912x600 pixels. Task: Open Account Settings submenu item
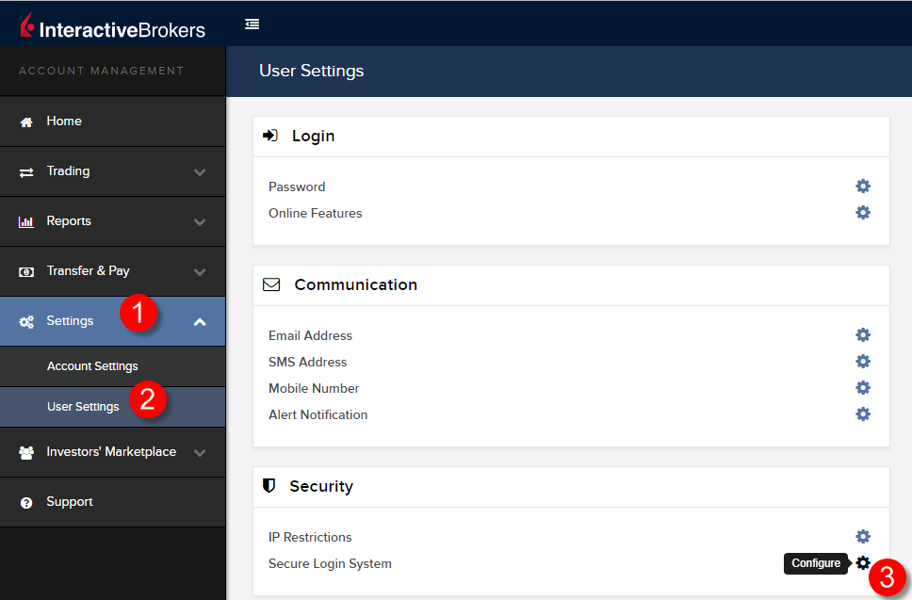pyautogui.click(x=113, y=366)
